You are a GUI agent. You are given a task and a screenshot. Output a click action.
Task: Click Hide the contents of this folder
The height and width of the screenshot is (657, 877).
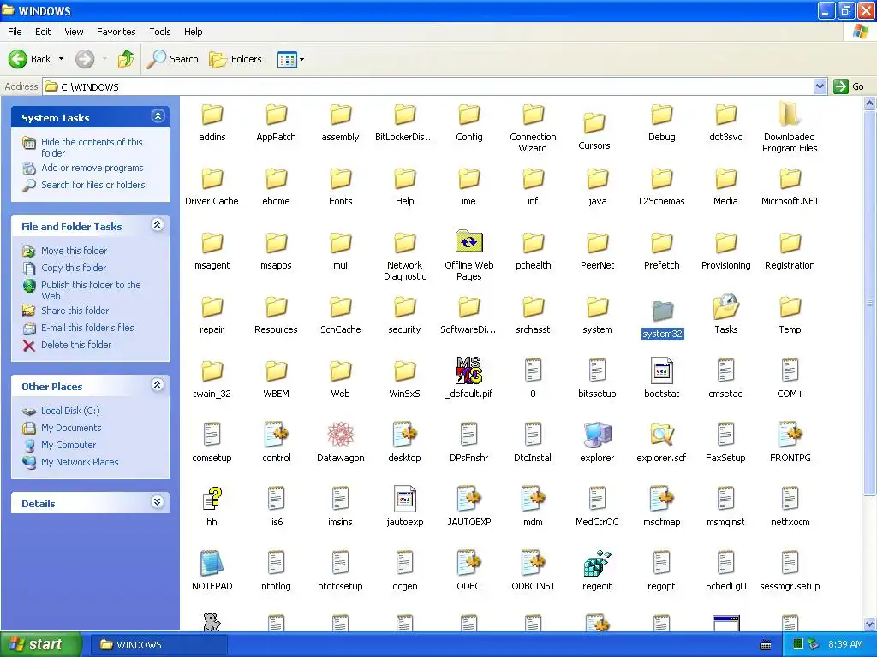click(x=92, y=147)
